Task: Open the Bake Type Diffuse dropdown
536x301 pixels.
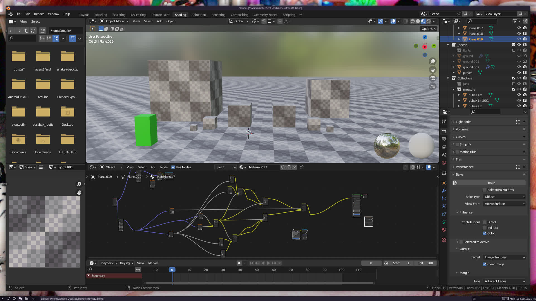Action: point(504,197)
